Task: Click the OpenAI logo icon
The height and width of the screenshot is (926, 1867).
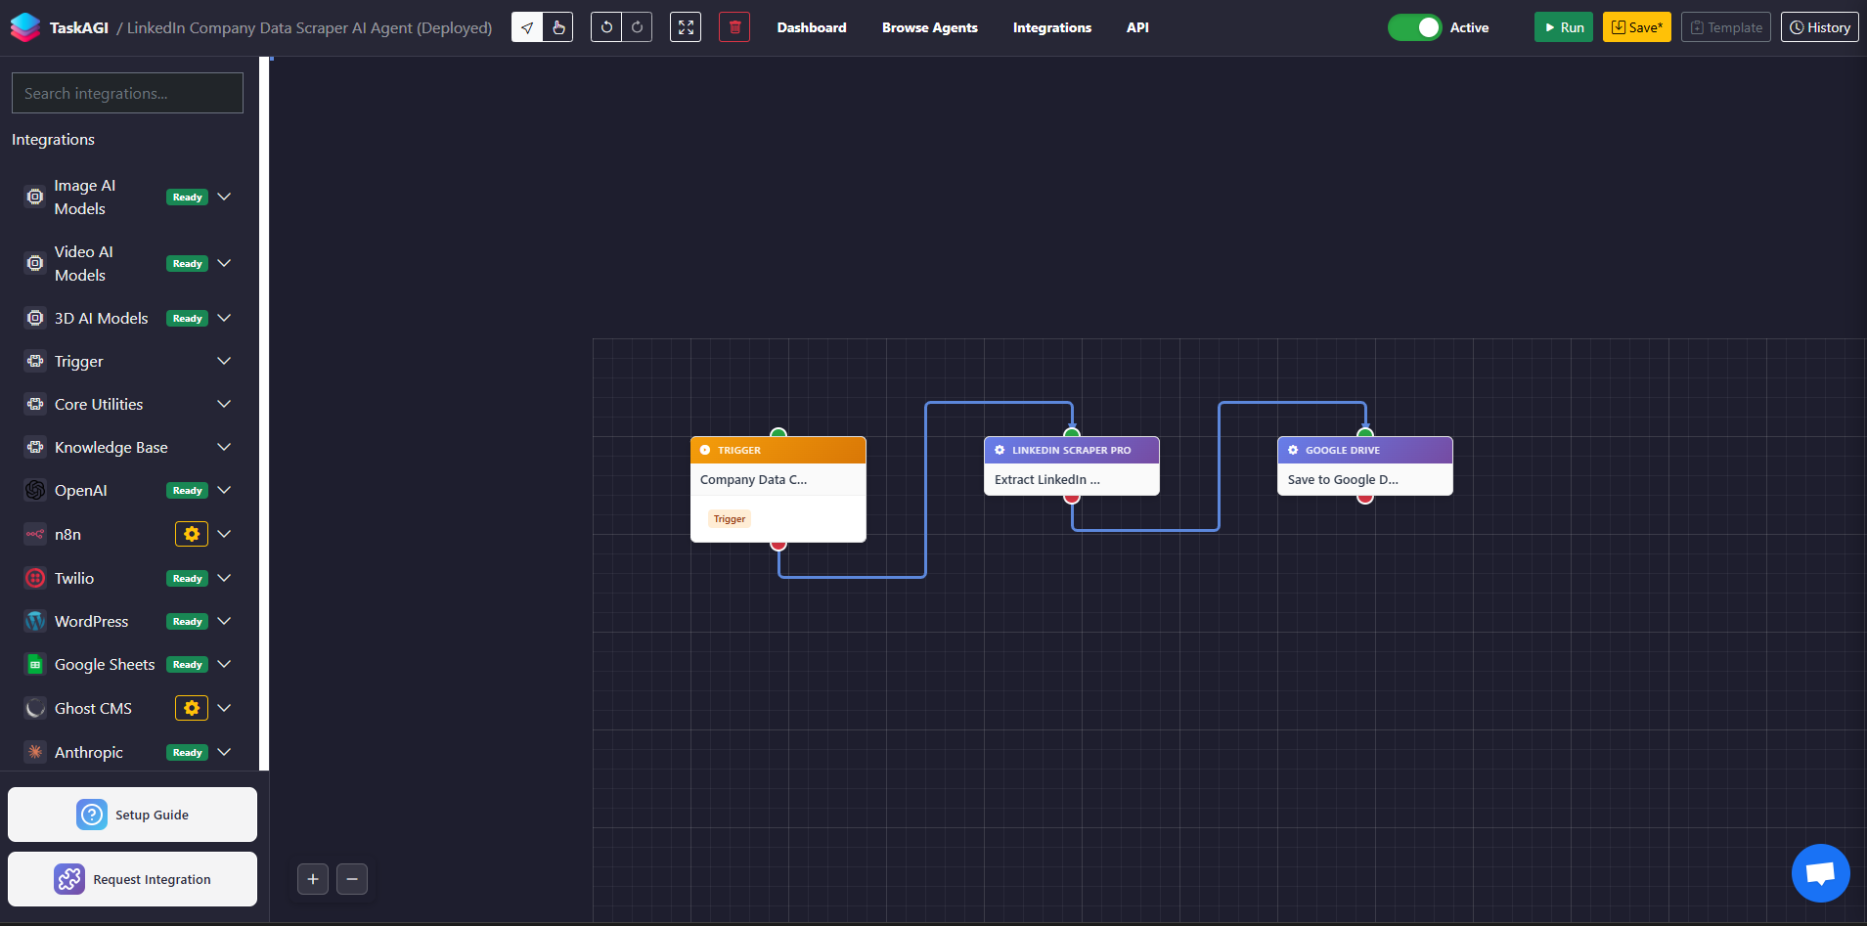Action: pos(35,490)
